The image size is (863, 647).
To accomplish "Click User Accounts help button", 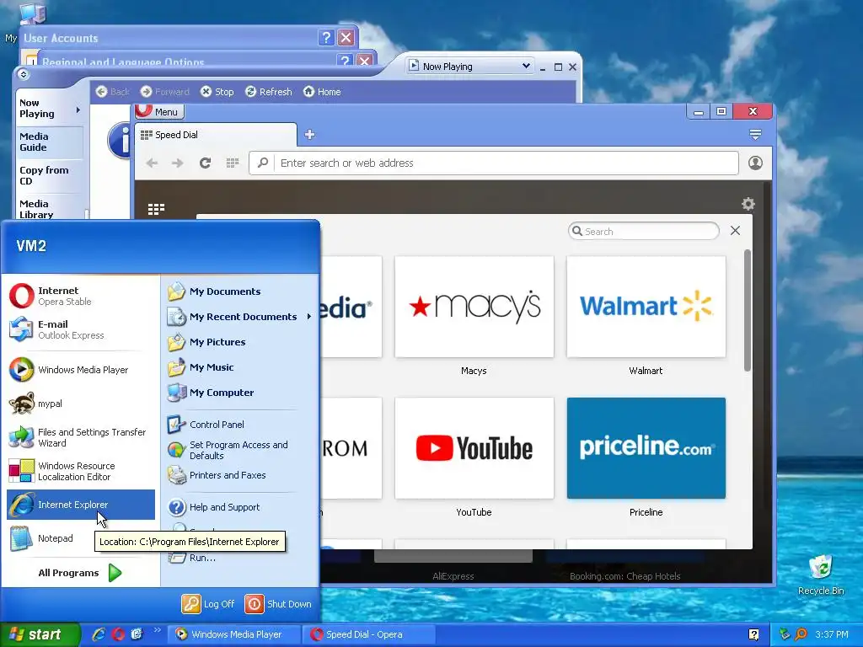I will pos(326,37).
